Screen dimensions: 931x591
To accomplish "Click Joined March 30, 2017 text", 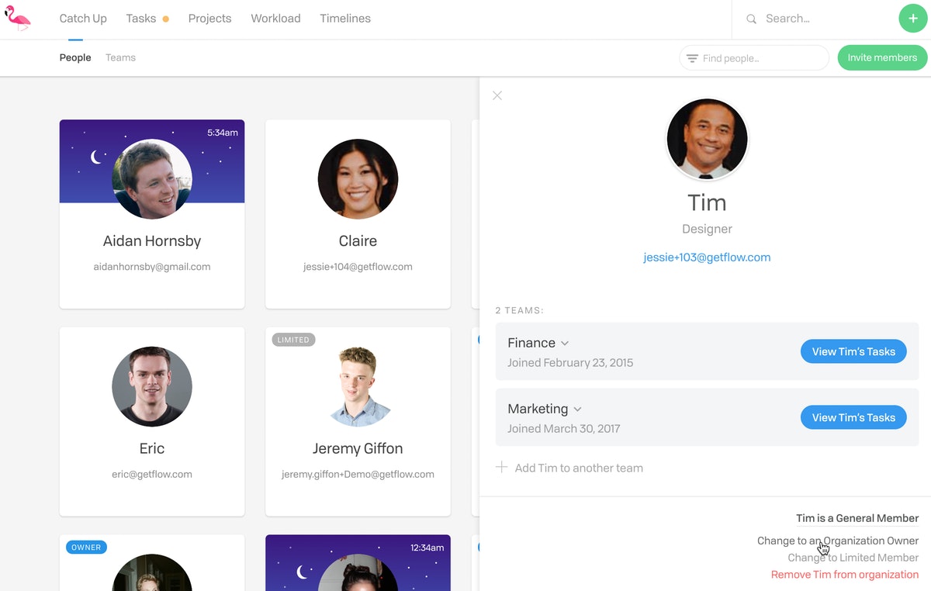I will point(564,428).
